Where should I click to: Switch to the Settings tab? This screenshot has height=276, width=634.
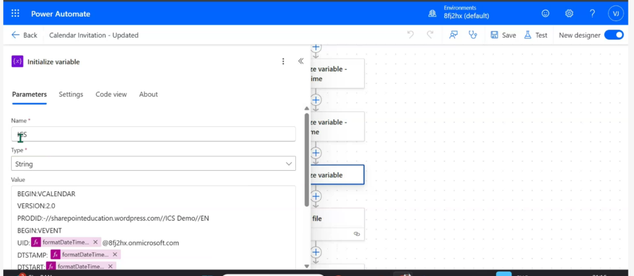pos(71,94)
